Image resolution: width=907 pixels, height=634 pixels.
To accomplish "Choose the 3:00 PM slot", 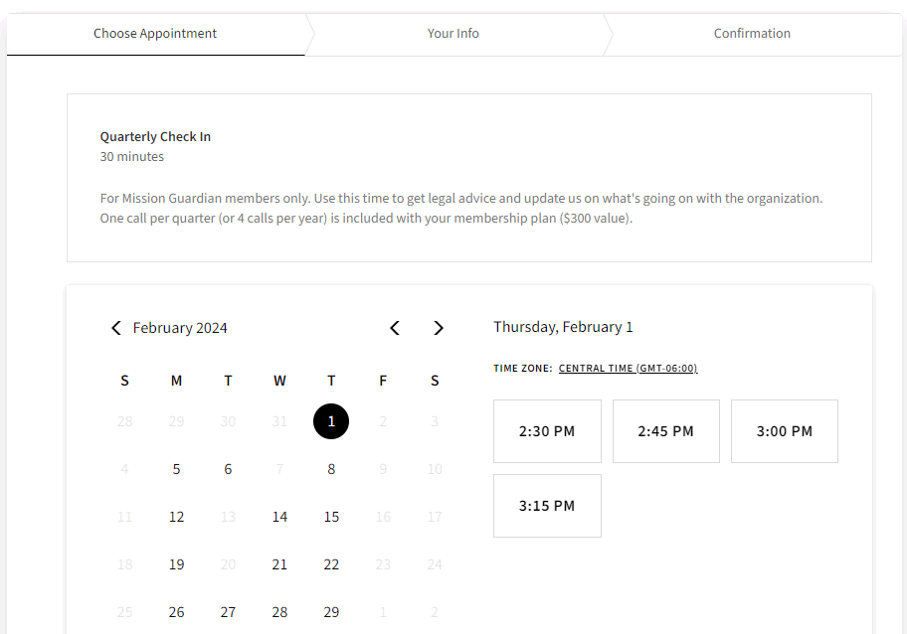I will [x=784, y=430].
